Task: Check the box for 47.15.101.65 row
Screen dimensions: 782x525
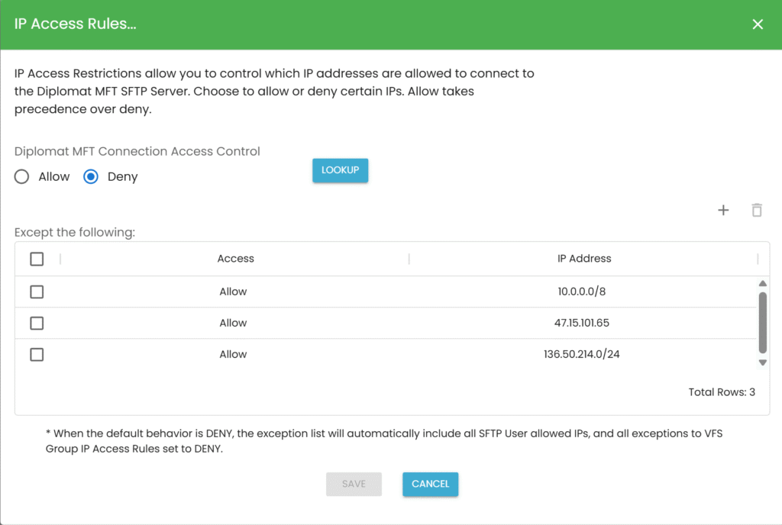Action: click(x=37, y=323)
